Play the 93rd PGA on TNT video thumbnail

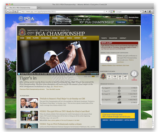point(29,116)
